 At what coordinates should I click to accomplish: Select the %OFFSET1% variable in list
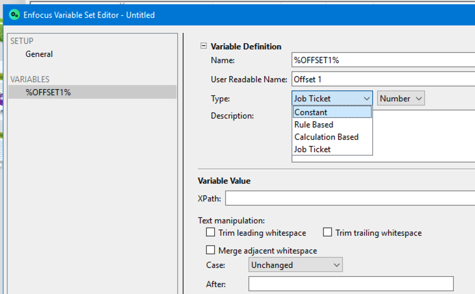[x=92, y=92]
